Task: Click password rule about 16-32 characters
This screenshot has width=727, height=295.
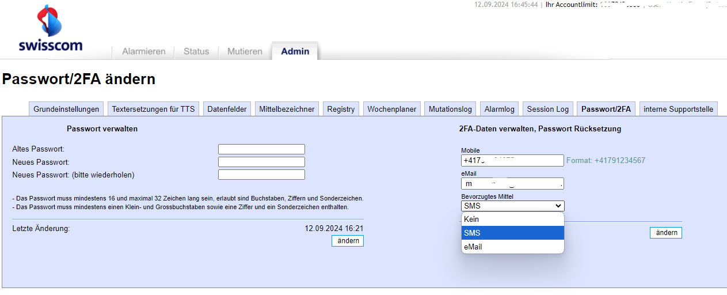Action: (188, 199)
